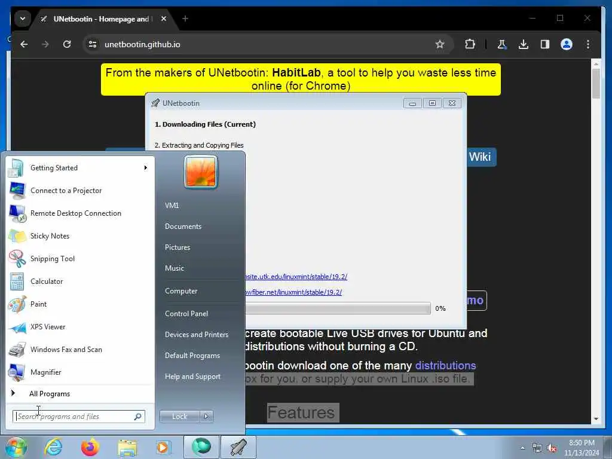Open browser Downloads icon
Viewport: 612px width, 459px height.
(x=524, y=44)
